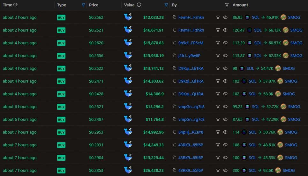Toggle the eye icon in $14,992.96 row

(x=225, y=132)
